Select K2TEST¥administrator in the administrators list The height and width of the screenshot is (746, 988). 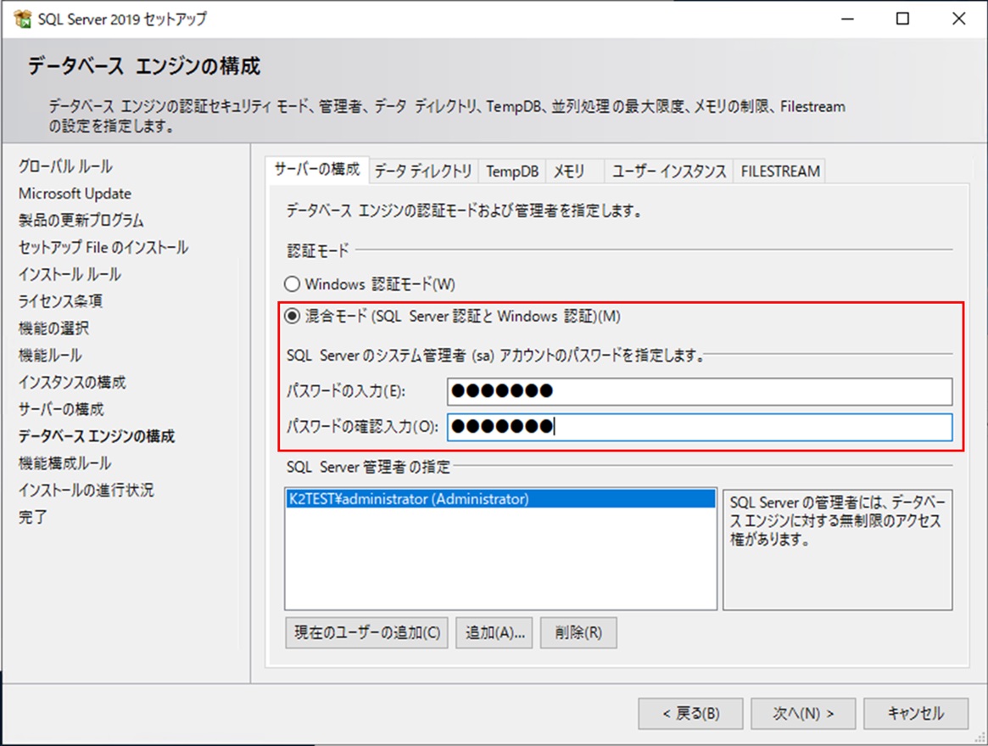point(408,500)
